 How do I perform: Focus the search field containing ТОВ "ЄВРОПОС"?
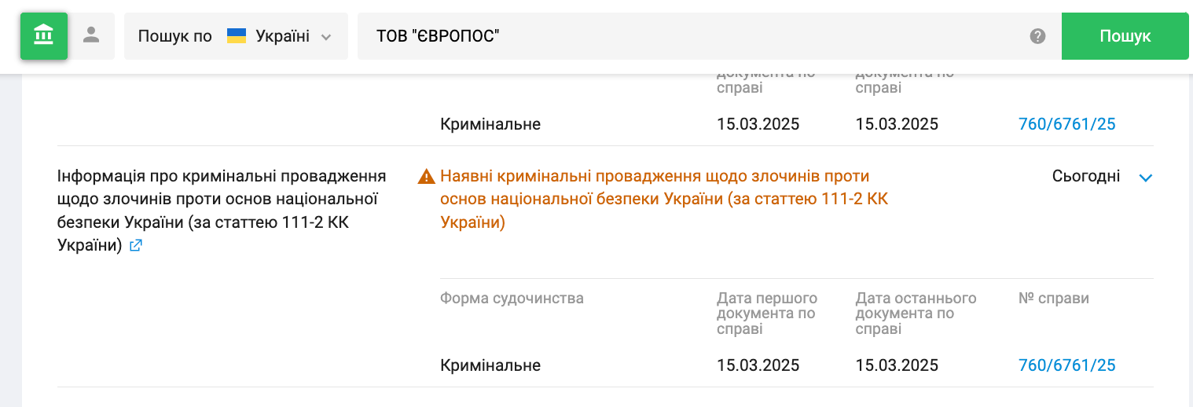692,36
